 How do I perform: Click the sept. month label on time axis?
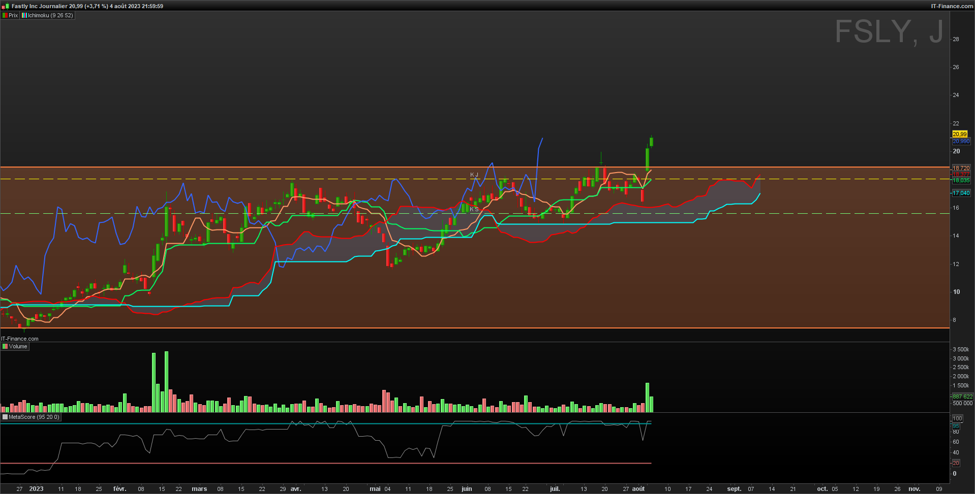point(734,489)
